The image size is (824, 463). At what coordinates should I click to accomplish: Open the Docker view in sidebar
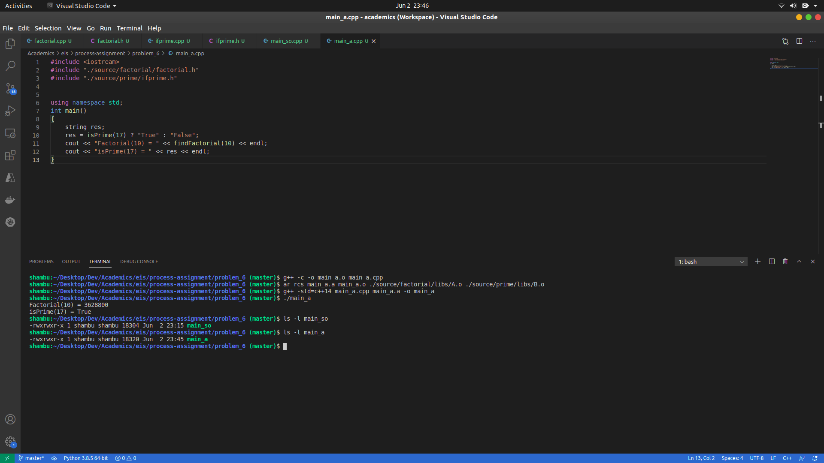(10, 200)
